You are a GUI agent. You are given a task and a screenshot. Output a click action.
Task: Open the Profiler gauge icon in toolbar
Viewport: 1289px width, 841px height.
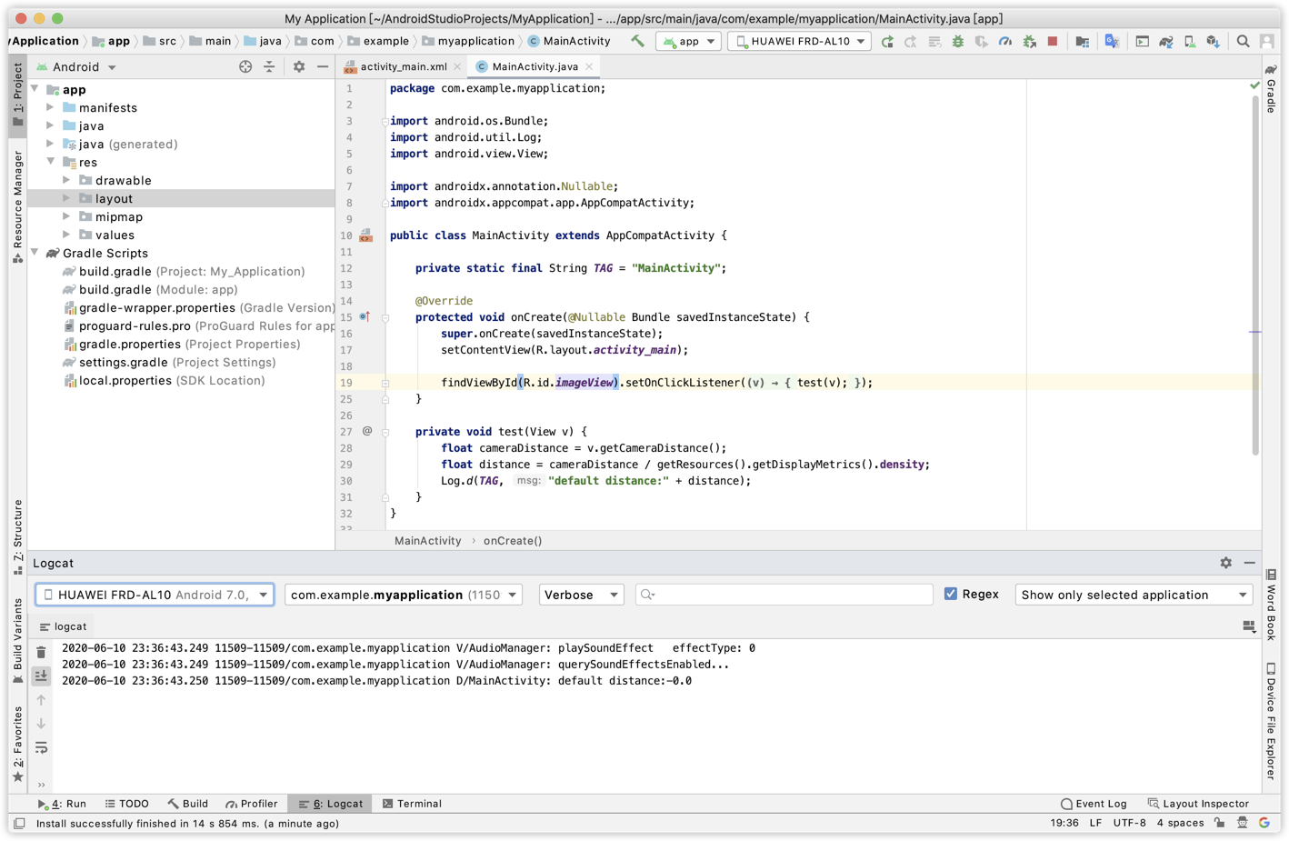tap(1005, 41)
